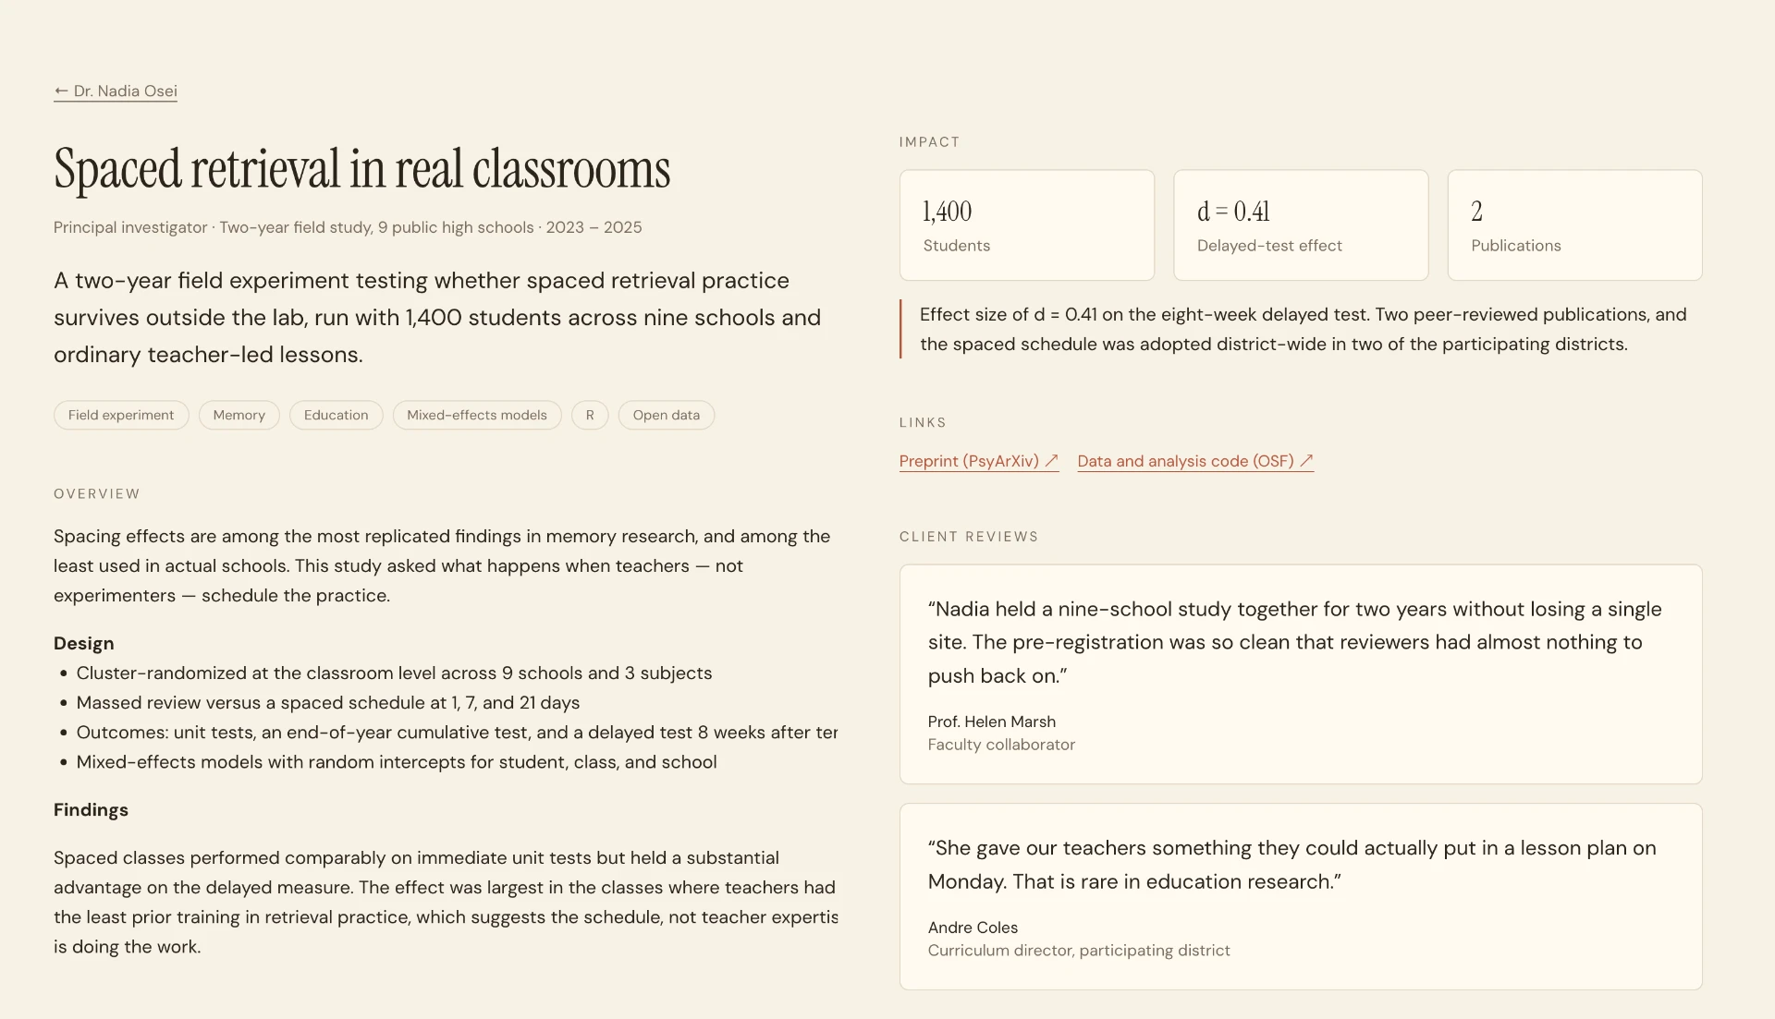Click the external arrow icon after OSF link

click(x=1306, y=460)
